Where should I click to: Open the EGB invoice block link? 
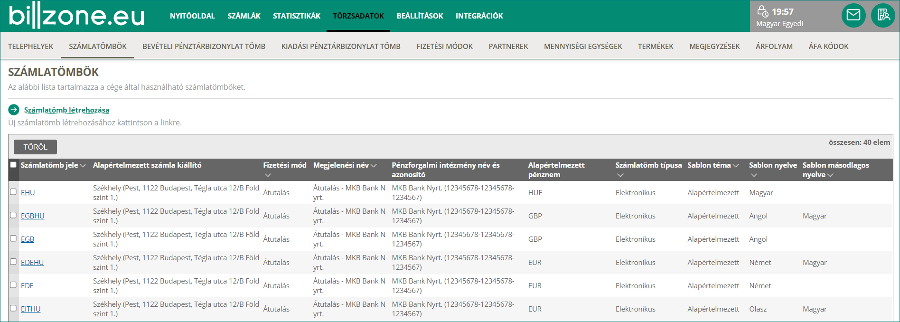pyautogui.click(x=28, y=239)
